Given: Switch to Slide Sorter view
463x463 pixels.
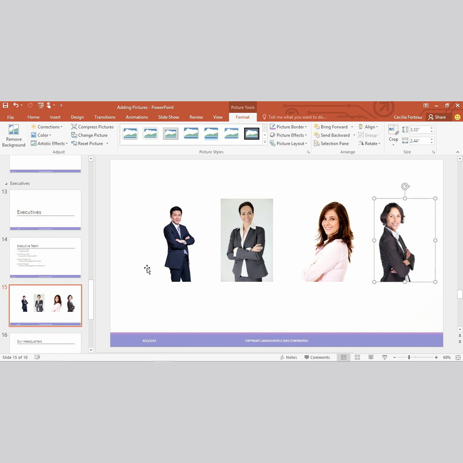Looking at the screenshot, I should 357,358.
